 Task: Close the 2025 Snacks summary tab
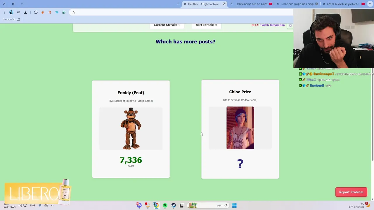click(231, 4)
